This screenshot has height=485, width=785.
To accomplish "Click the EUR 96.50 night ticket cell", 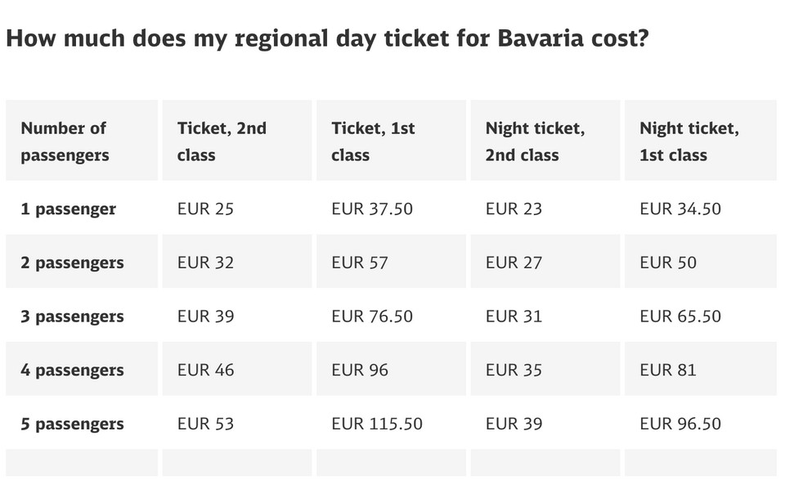I will pyautogui.click(x=680, y=424).
